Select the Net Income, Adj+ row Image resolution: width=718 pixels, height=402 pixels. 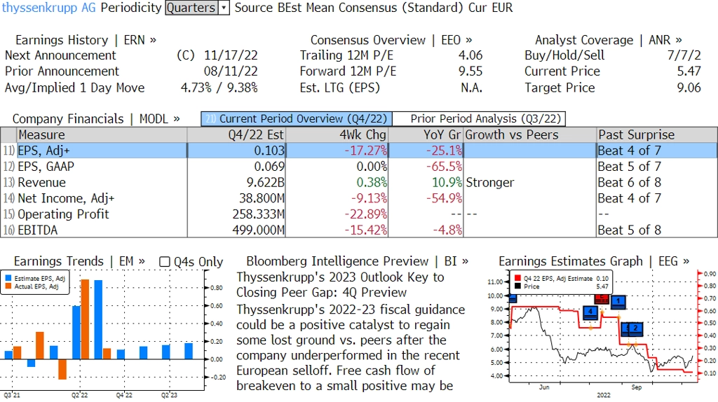359,198
